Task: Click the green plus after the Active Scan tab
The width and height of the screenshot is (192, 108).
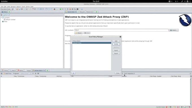Action: (x=47, y=70)
